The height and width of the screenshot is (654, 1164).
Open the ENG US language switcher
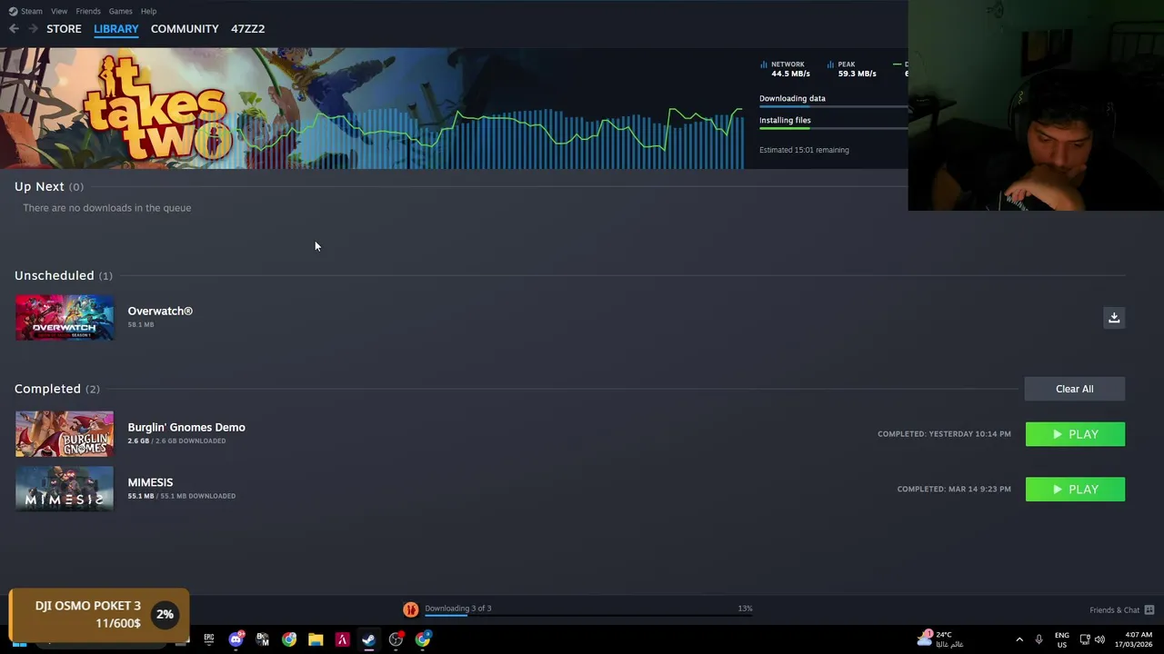point(1062,639)
